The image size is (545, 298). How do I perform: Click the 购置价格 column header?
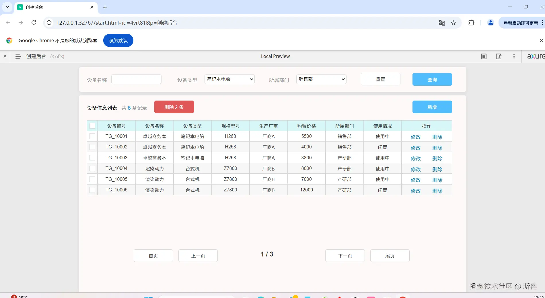[x=306, y=126]
